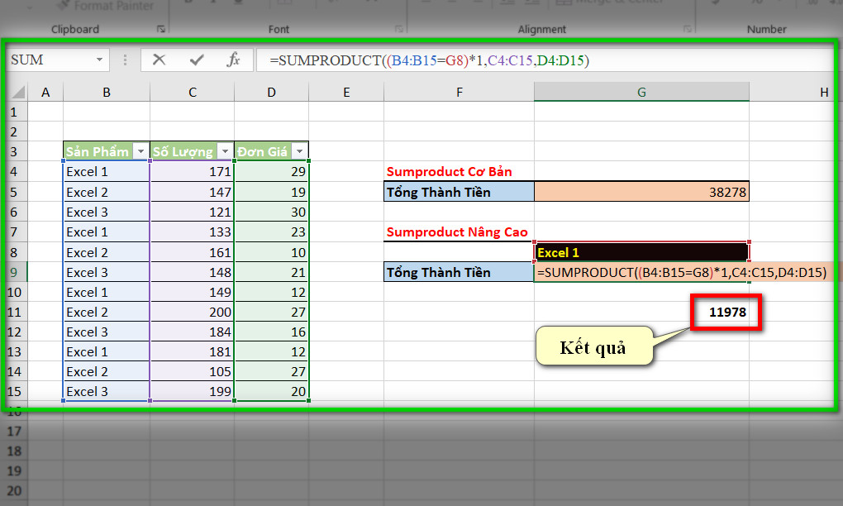This screenshot has width=843, height=506.
Task: Select row 9 header
Action: point(14,272)
